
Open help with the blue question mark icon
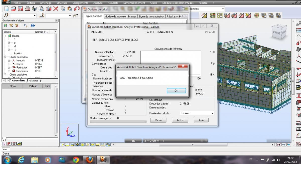click(33, 26)
